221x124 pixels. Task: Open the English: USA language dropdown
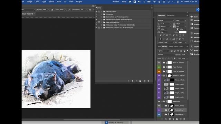point(166,42)
